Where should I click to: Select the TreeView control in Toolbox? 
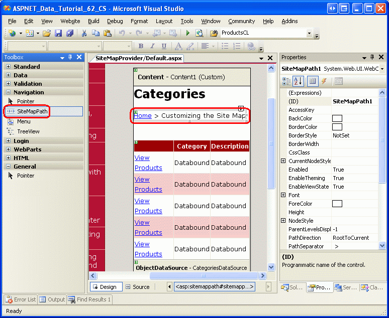(28, 131)
